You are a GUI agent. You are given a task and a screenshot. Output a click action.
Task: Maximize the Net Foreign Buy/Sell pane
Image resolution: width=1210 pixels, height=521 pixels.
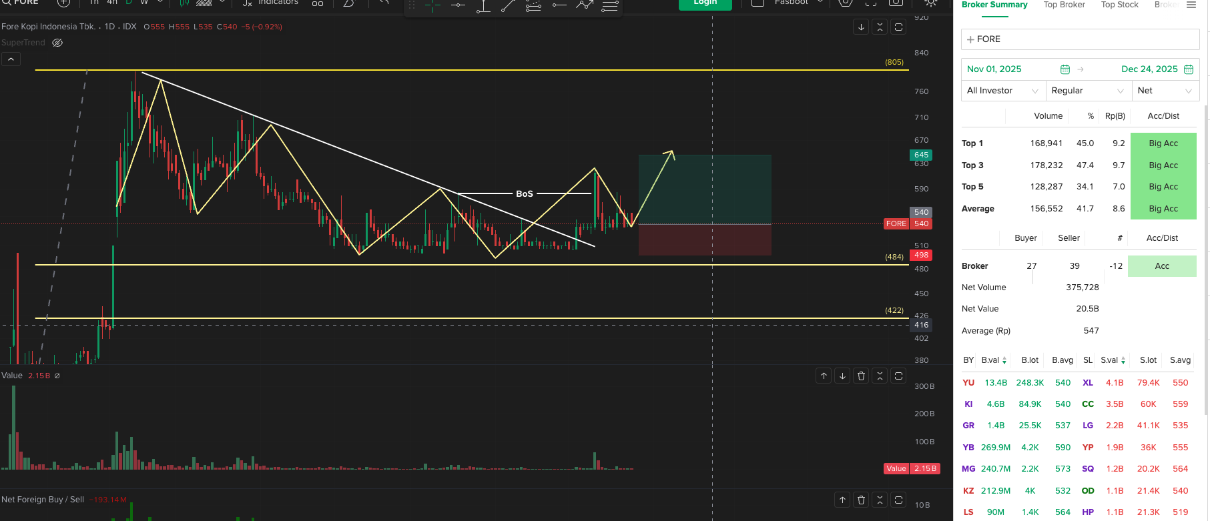(898, 500)
